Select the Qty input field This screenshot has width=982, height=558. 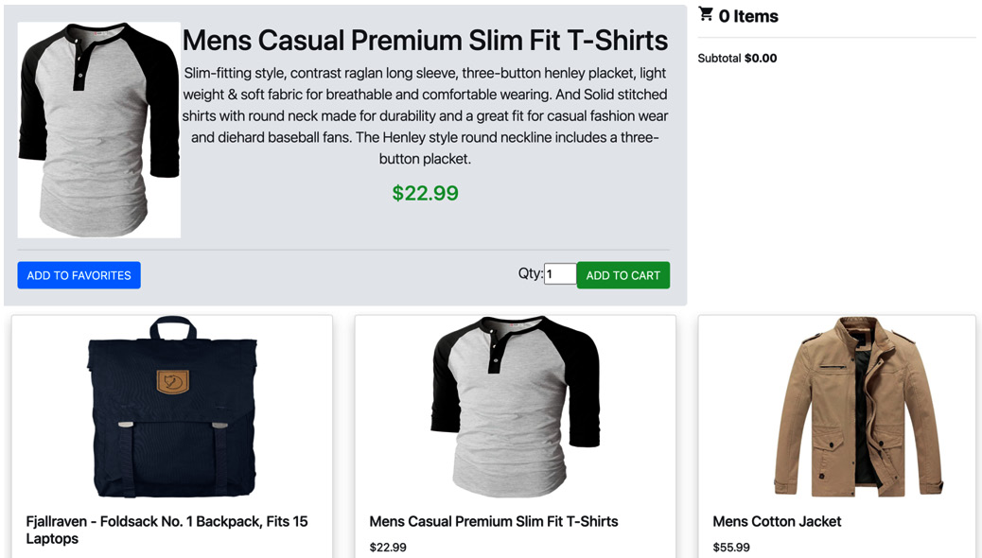(x=560, y=273)
